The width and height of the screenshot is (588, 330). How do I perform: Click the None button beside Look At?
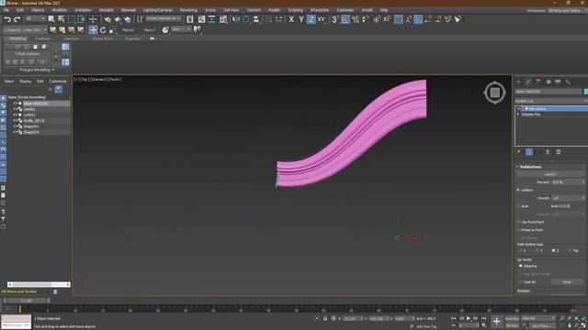click(x=567, y=281)
